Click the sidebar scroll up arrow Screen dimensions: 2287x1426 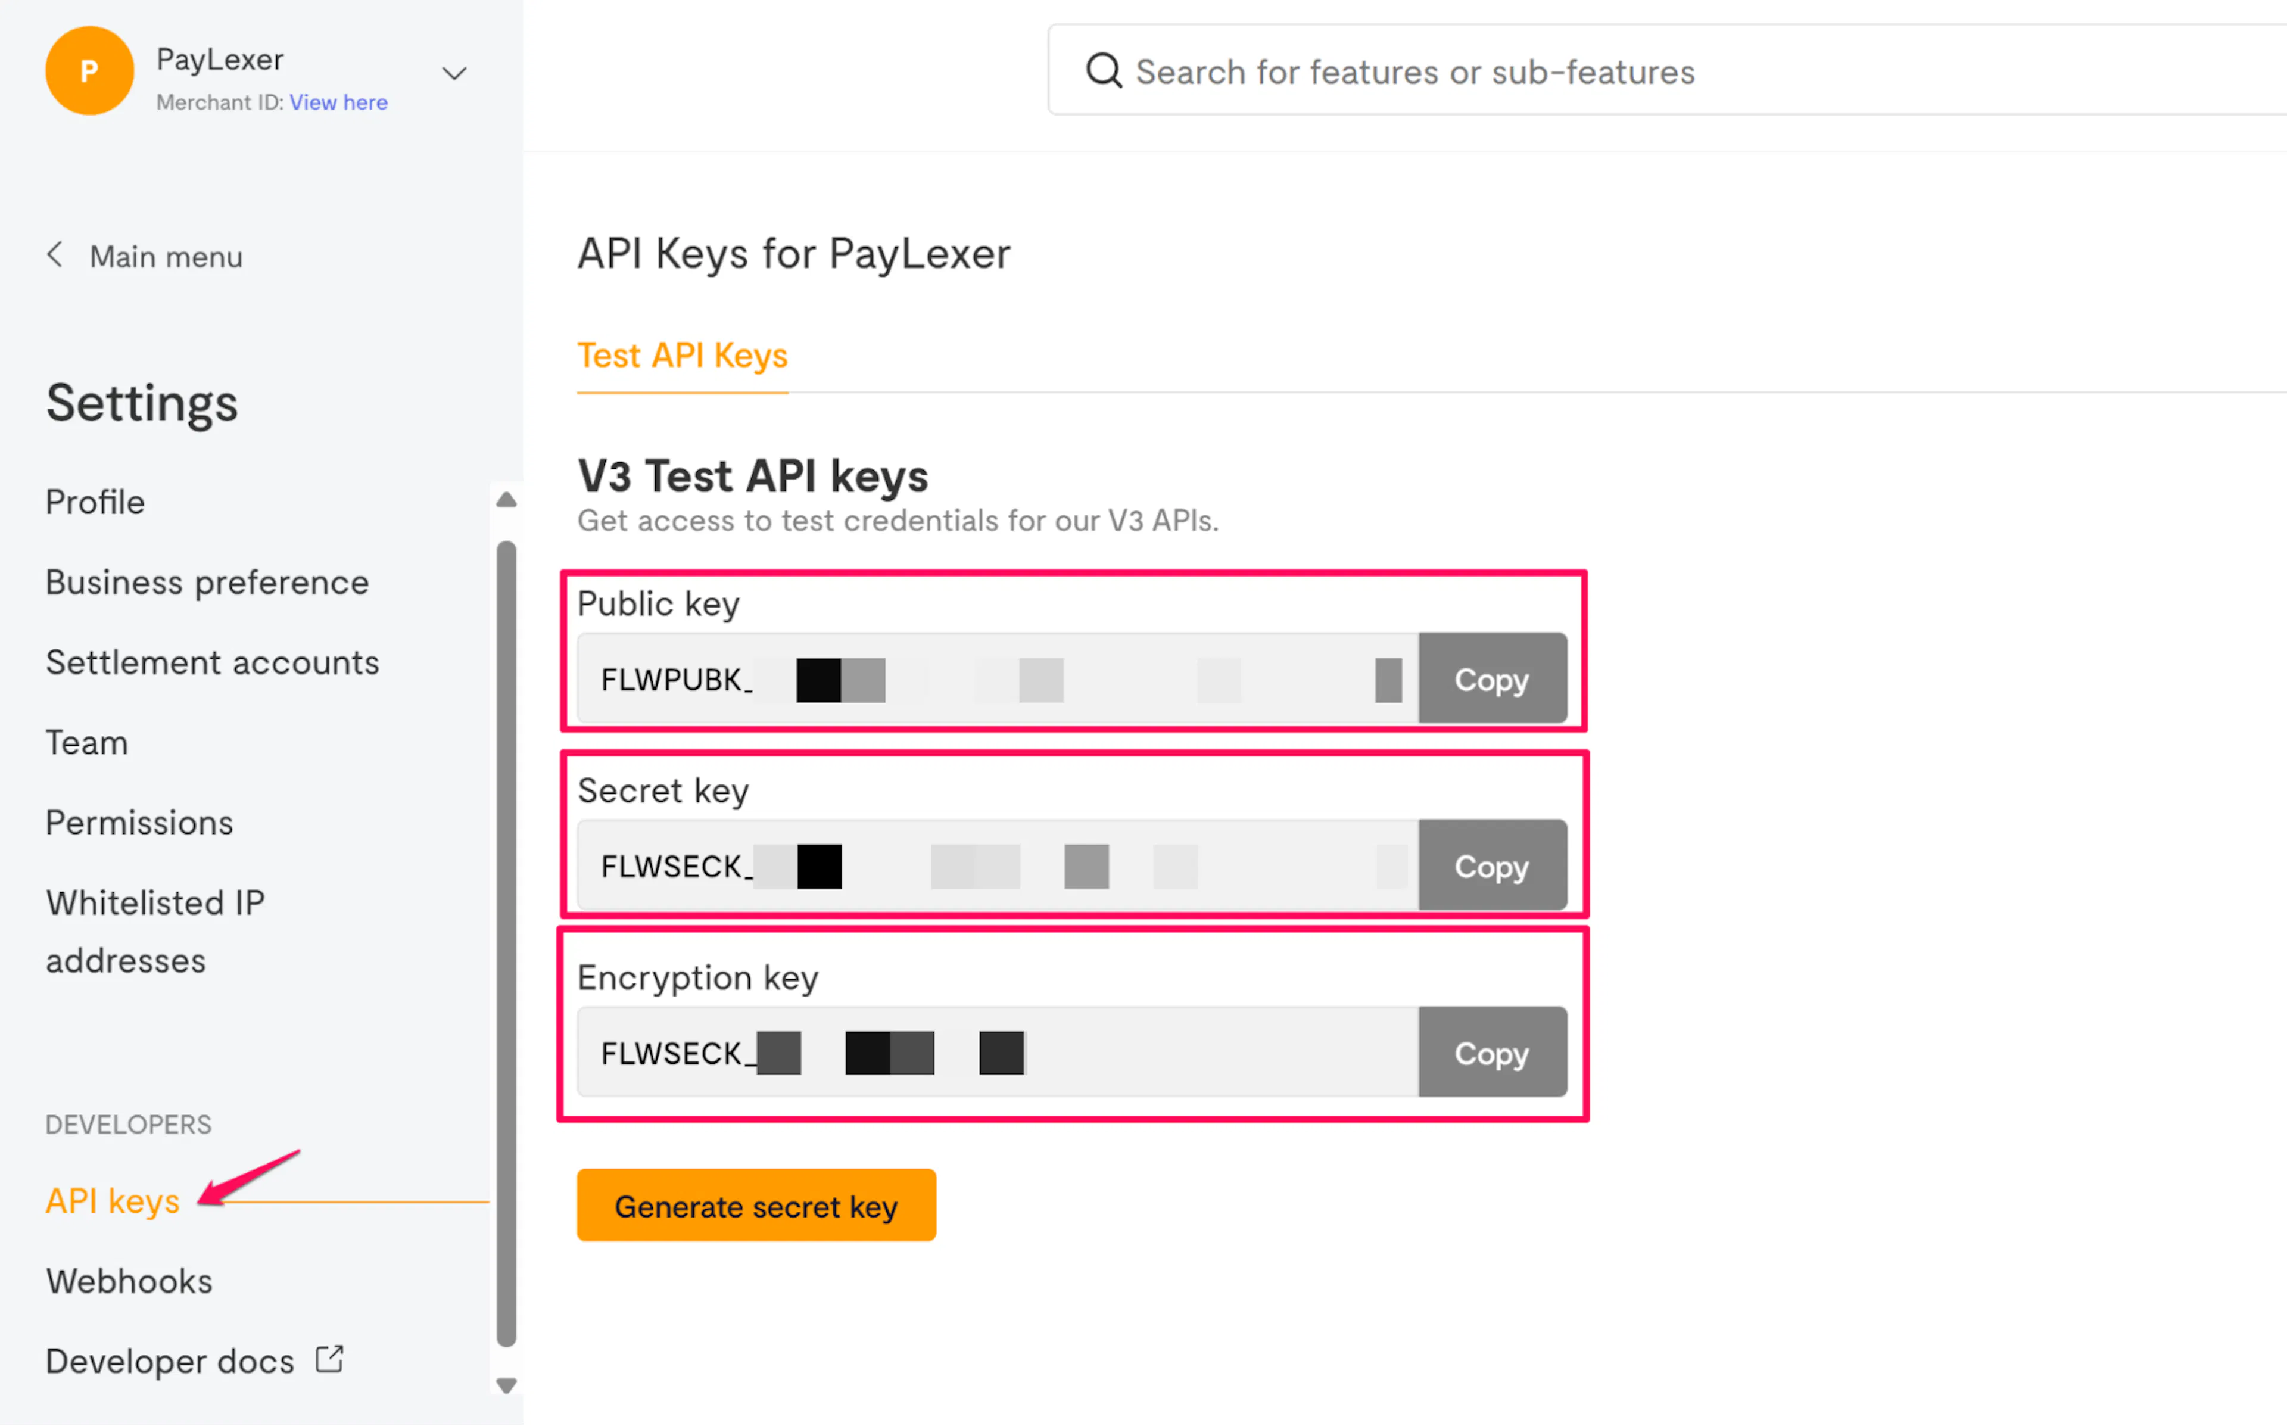point(506,500)
